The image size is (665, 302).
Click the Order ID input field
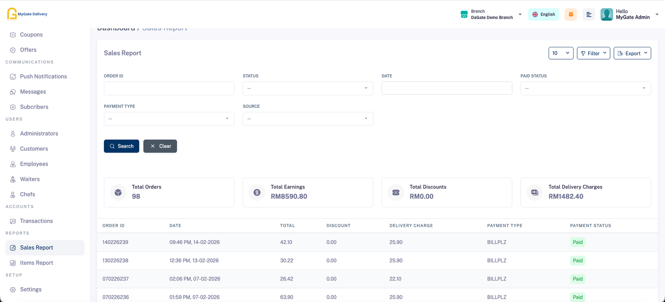169,88
